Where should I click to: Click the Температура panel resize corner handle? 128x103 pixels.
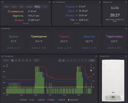(126, 52)
